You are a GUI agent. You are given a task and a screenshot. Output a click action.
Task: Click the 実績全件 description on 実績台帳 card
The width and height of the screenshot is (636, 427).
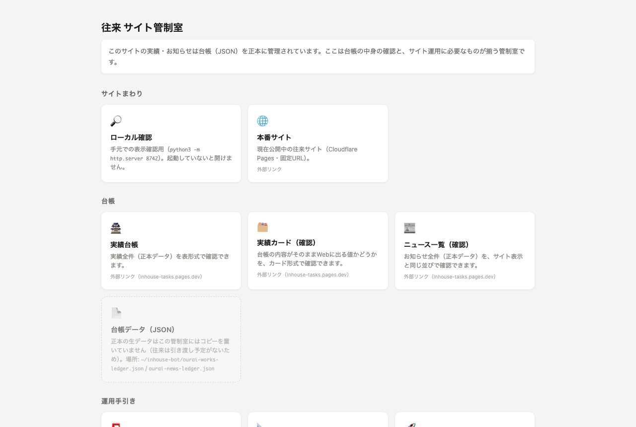point(170,261)
